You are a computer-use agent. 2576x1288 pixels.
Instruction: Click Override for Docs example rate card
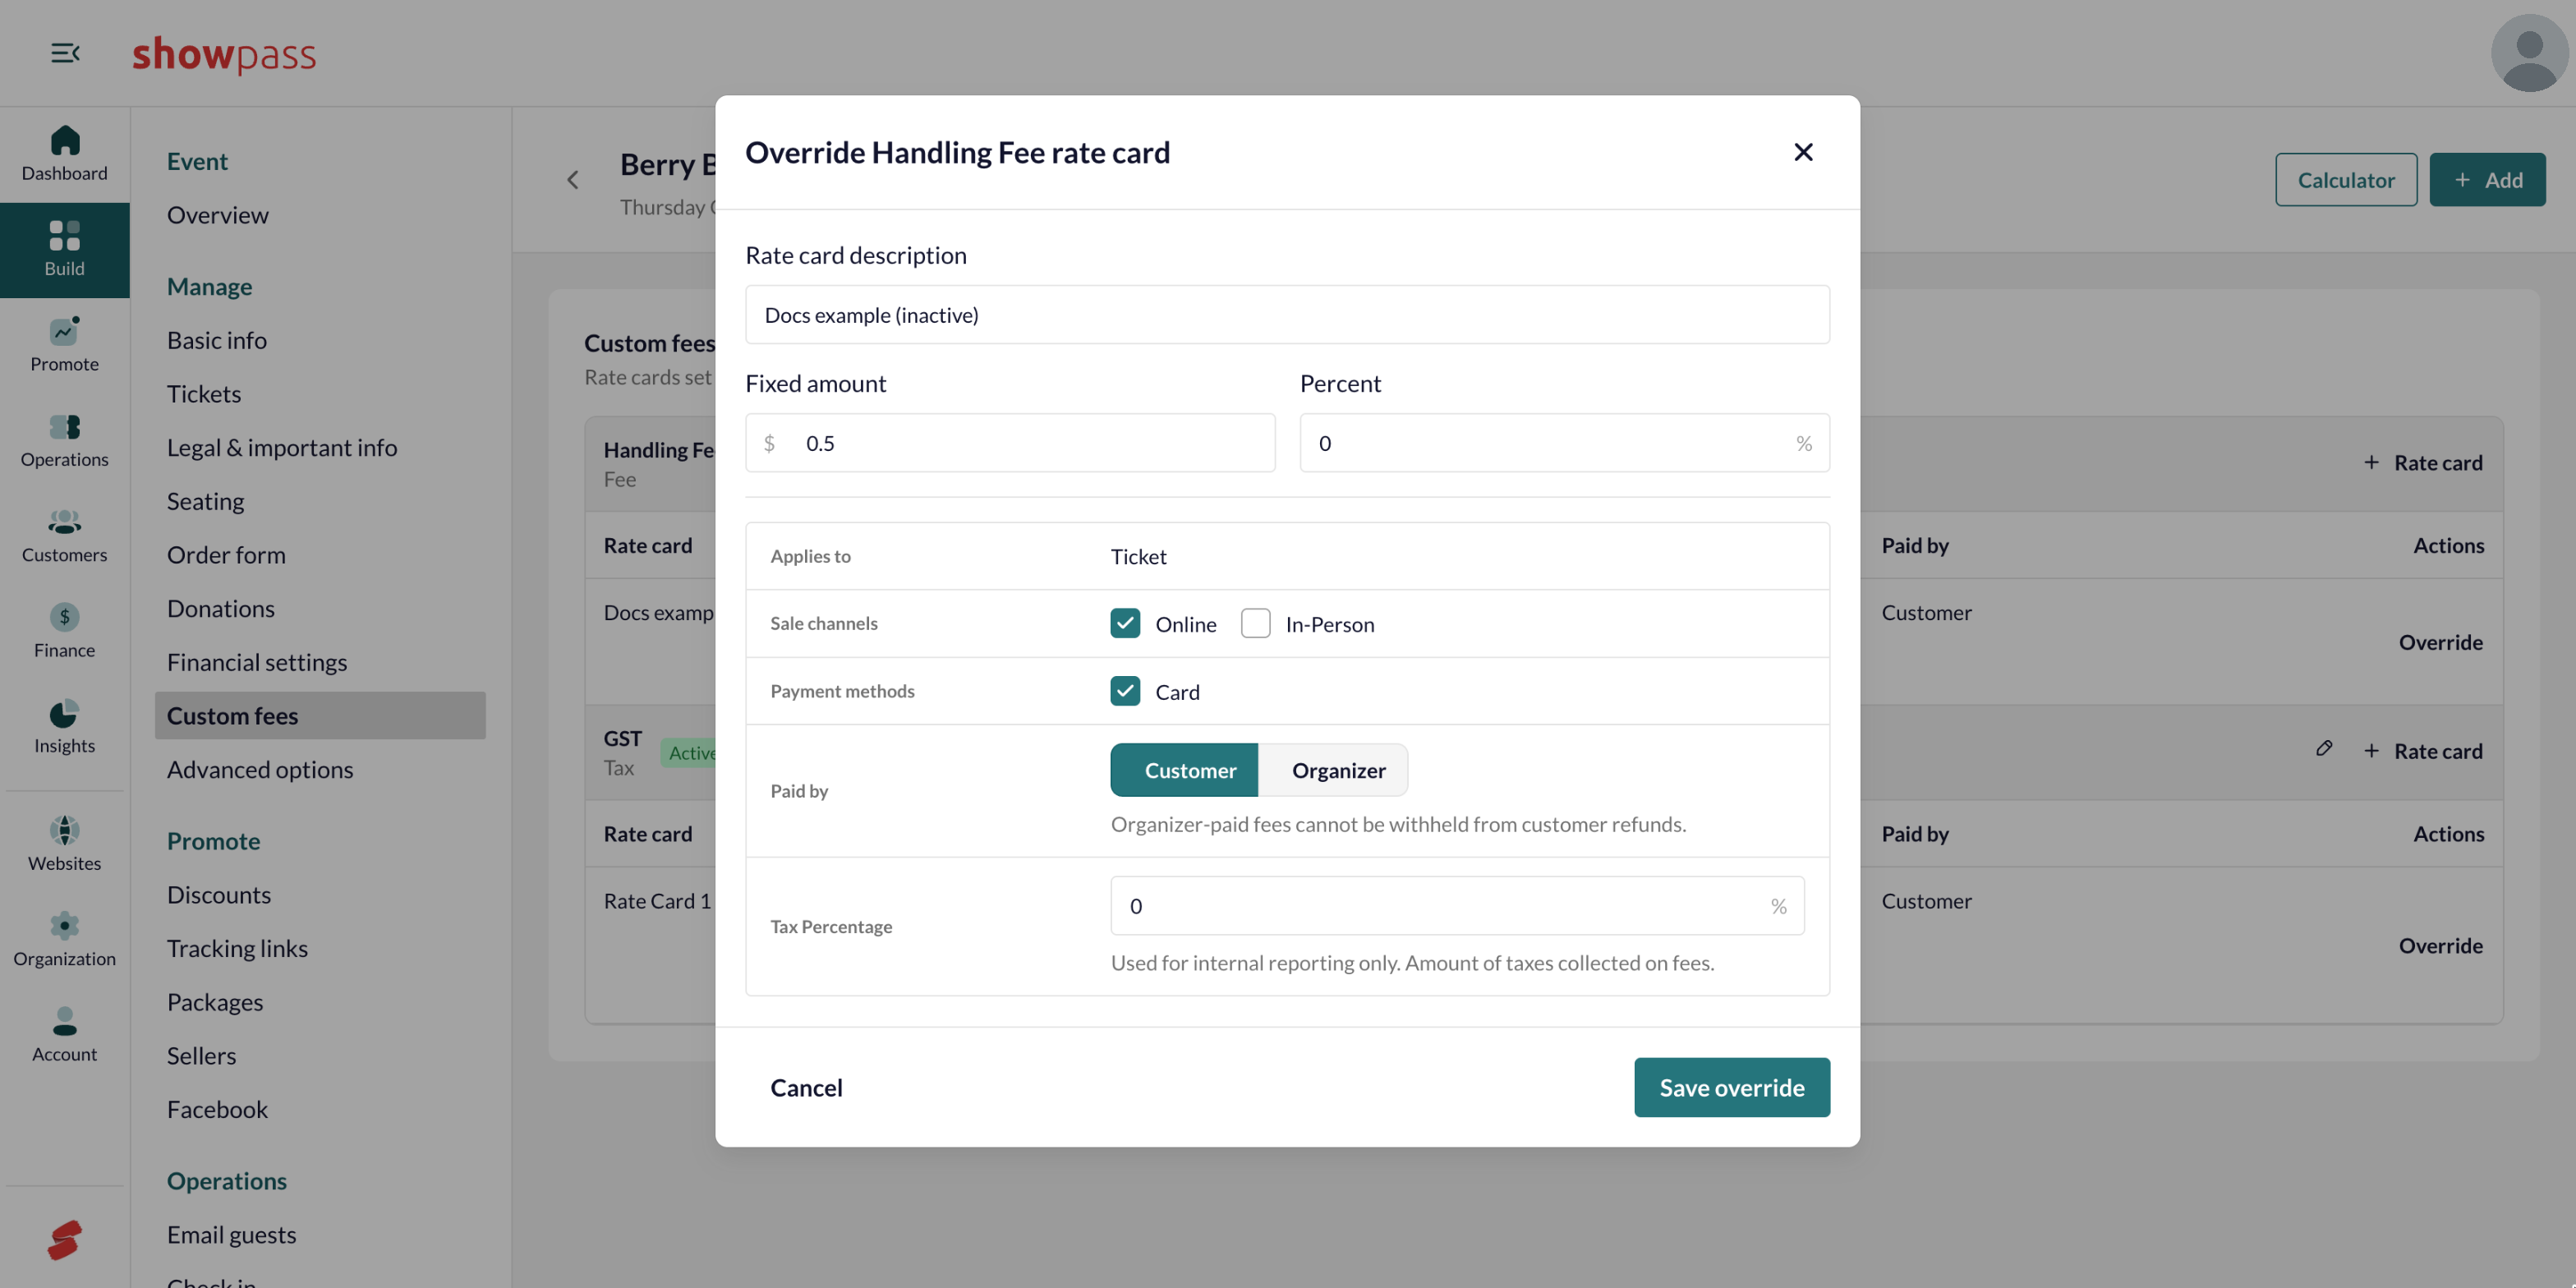click(x=2440, y=642)
